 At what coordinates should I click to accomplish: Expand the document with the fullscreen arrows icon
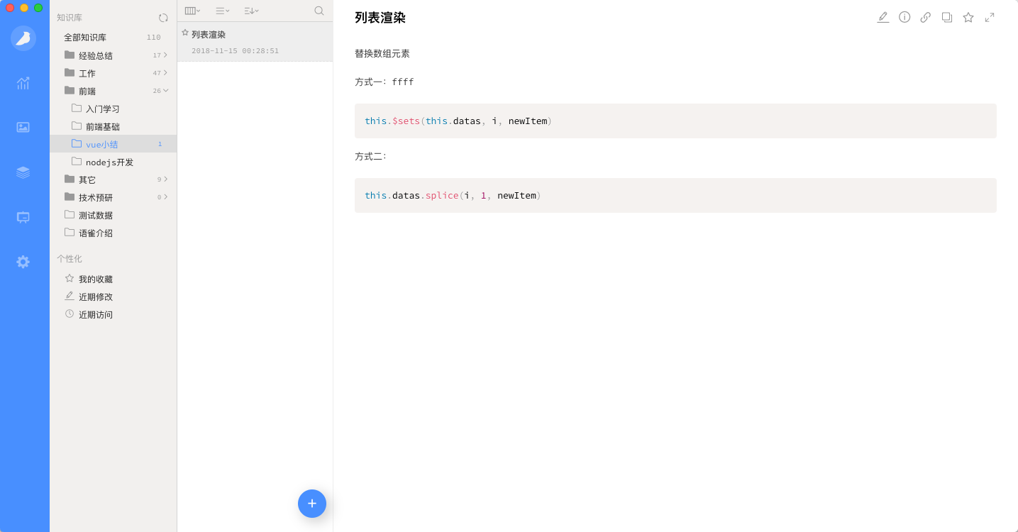[x=989, y=16]
